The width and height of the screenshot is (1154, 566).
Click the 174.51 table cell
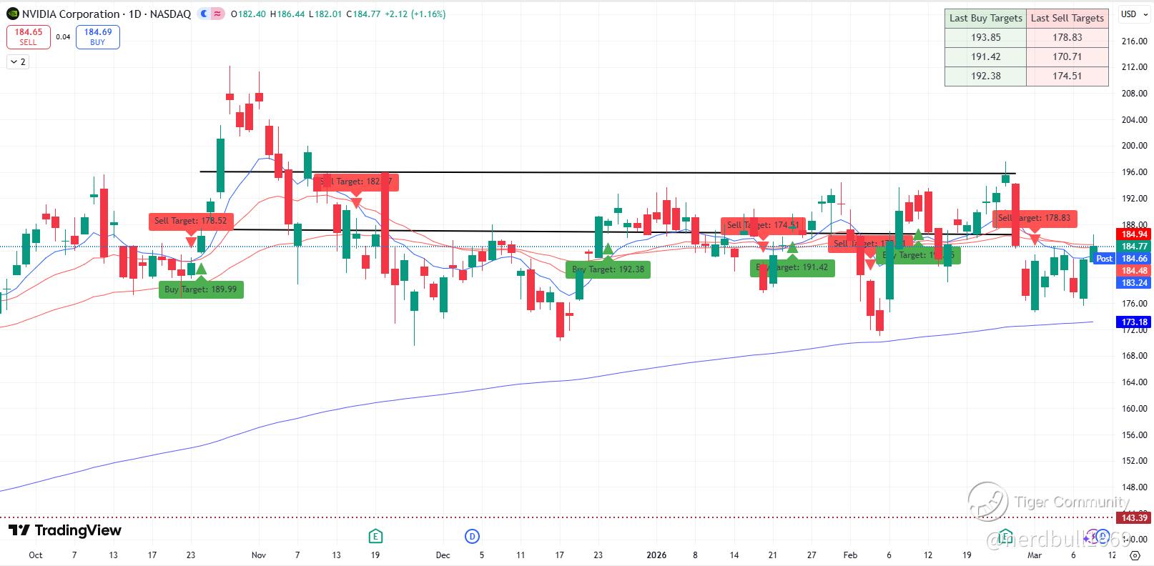click(x=1067, y=76)
